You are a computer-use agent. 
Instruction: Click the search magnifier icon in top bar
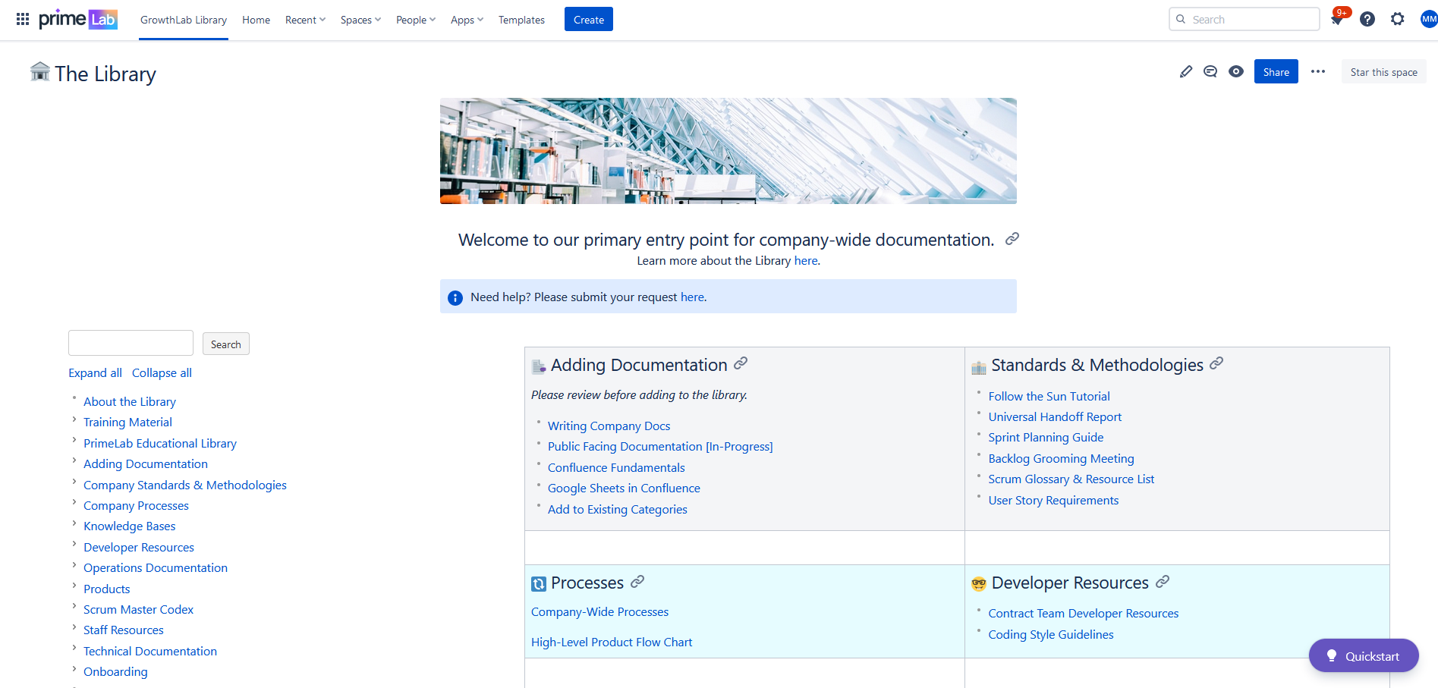[1181, 19]
